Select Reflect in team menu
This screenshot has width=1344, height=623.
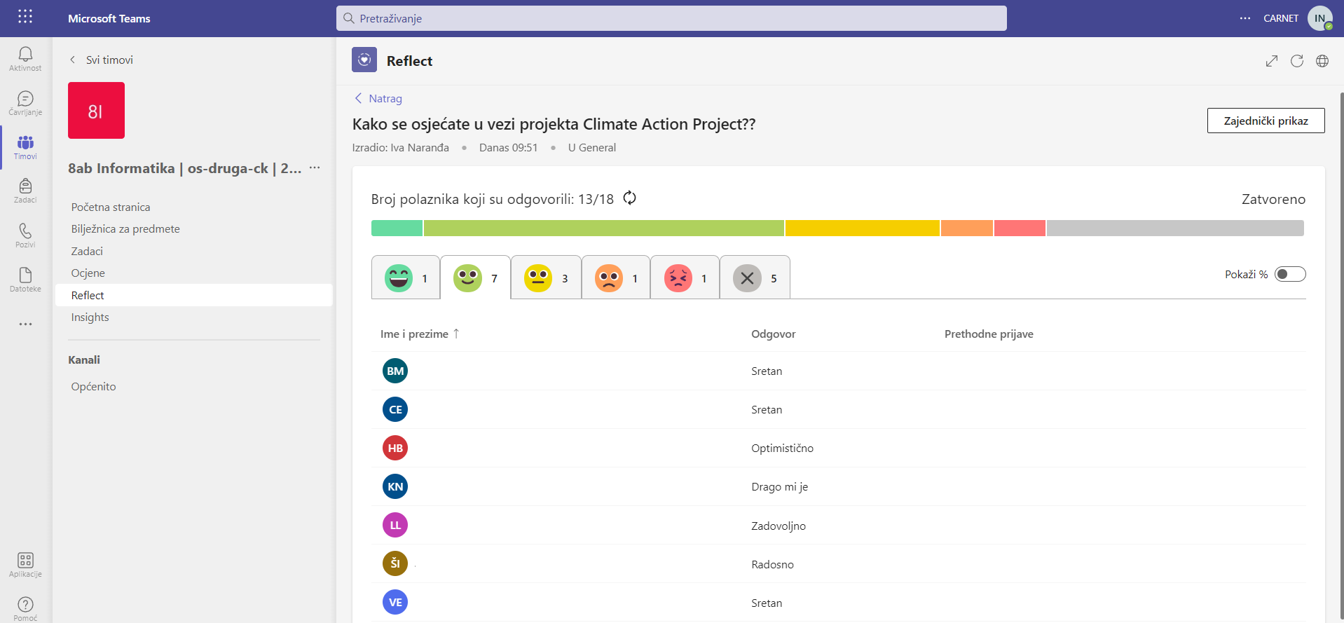[194, 295]
